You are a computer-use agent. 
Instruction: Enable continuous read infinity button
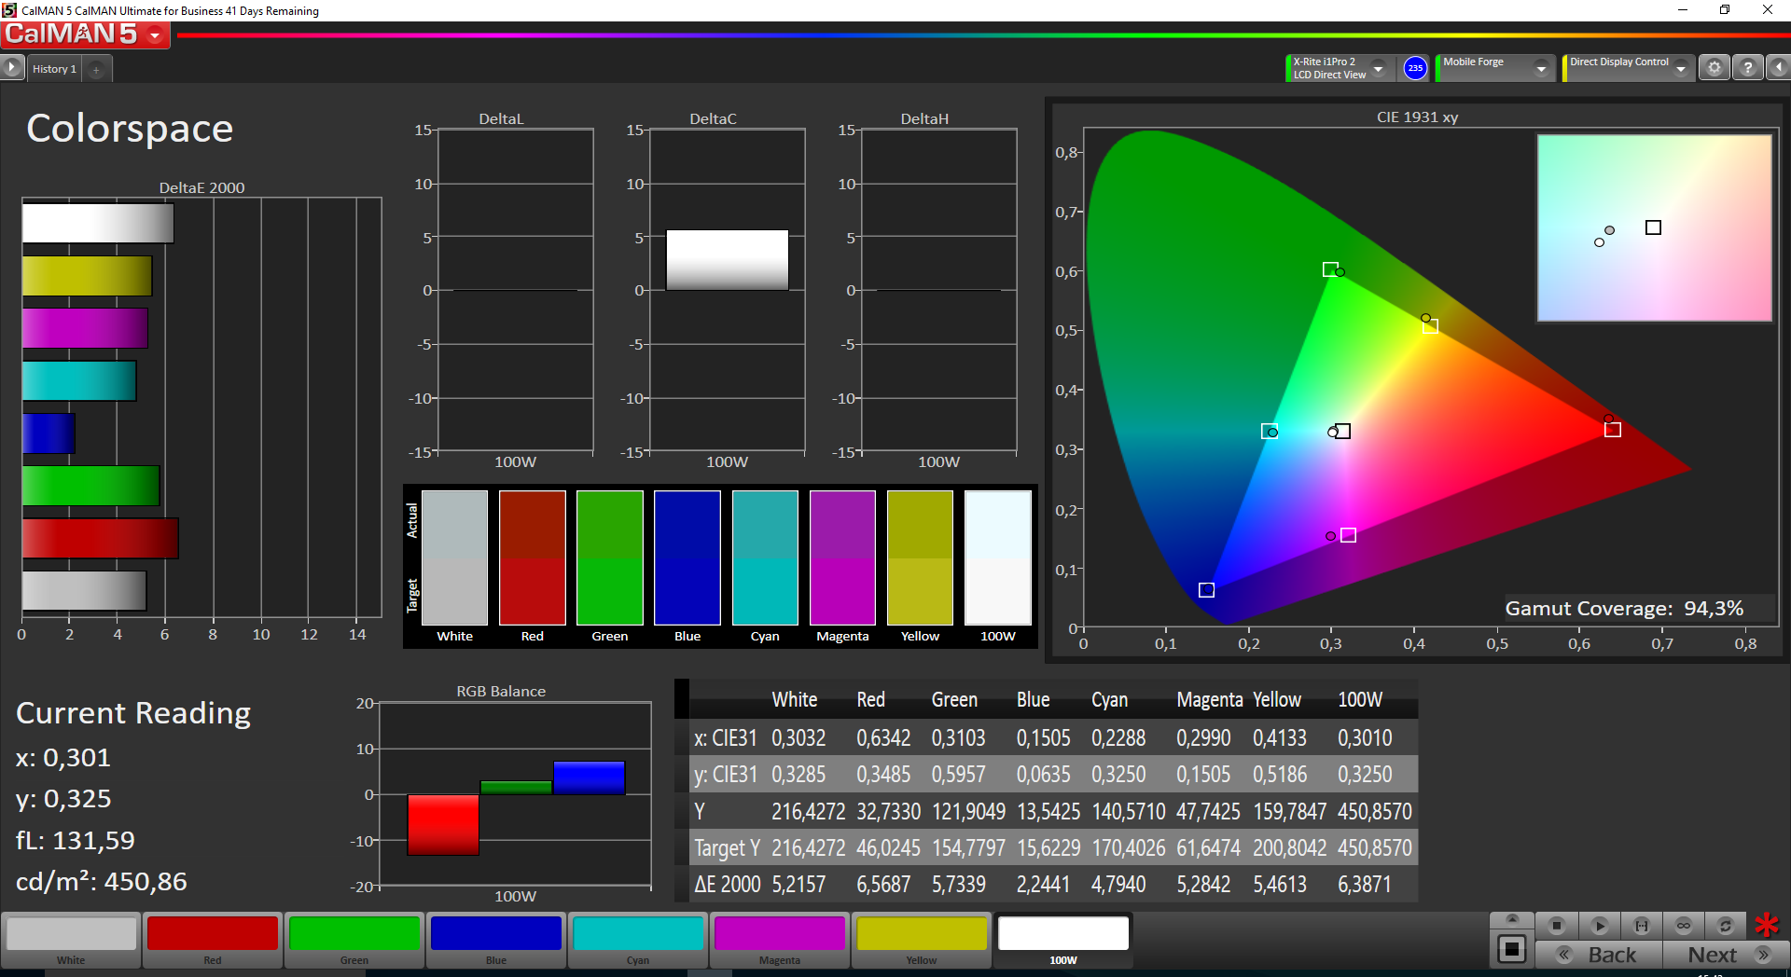(x=1684, y=926)
